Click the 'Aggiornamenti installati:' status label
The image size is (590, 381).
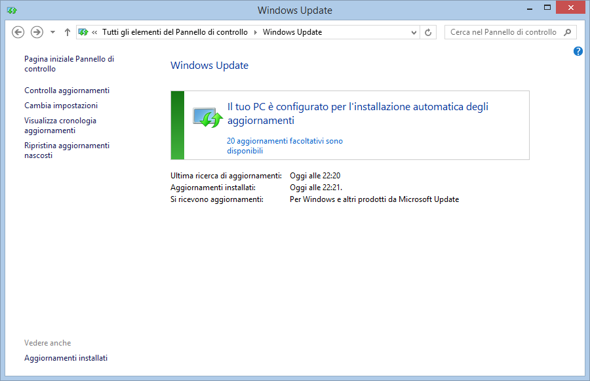pyautogui.click(x=213, y=188)
